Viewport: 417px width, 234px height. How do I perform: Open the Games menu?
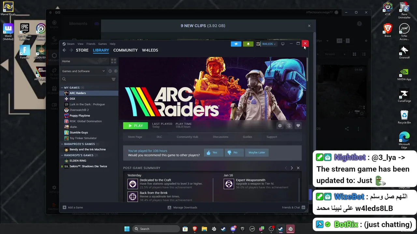tap(103, 44)
